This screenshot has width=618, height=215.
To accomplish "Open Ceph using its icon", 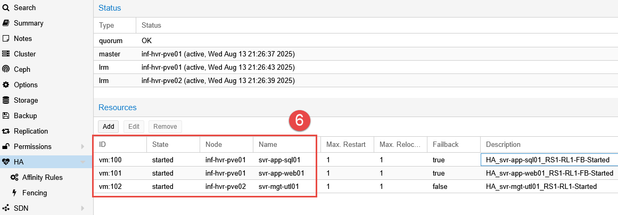I will click(x=6, y=70).
